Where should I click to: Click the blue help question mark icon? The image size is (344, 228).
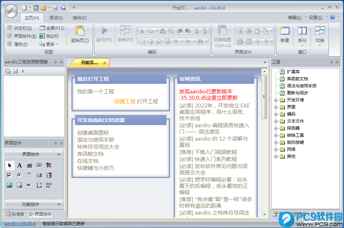tap(332, 17)
